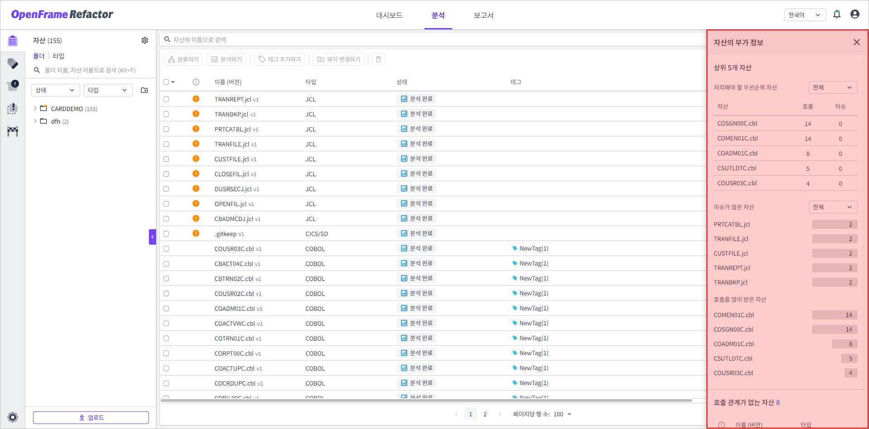Click the delete trash icon in toolbar
The height and width of the screenshot is (429, 869).
click(378, 59)
